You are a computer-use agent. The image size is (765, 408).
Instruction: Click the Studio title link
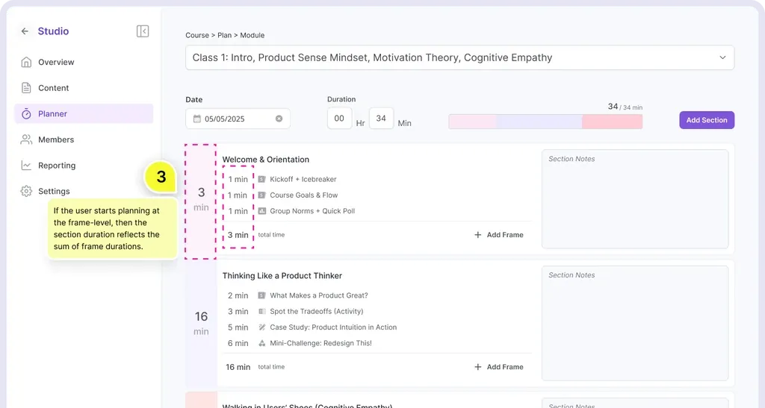tap(53, 31)
